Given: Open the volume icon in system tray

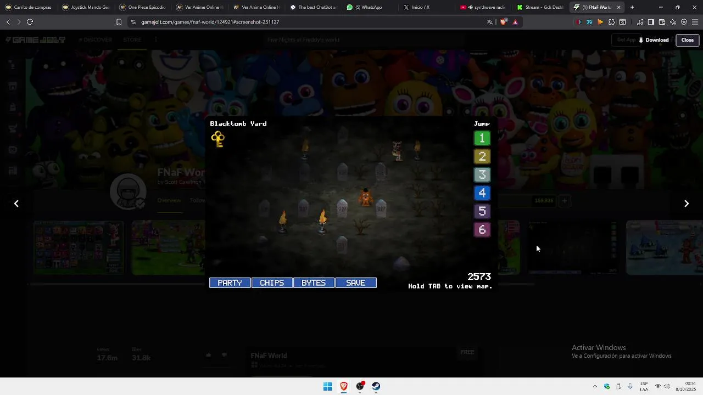Looking at the screenshot, I should pos(666,386).
